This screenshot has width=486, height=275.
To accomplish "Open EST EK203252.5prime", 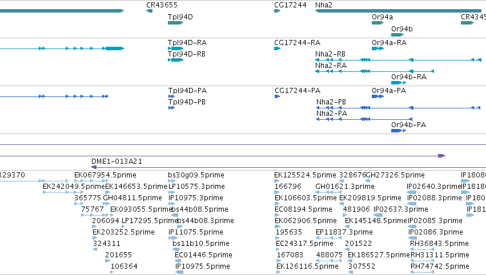I will 123,232.
